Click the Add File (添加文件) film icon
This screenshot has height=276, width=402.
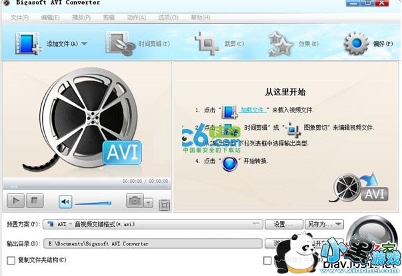pos(28,43)
